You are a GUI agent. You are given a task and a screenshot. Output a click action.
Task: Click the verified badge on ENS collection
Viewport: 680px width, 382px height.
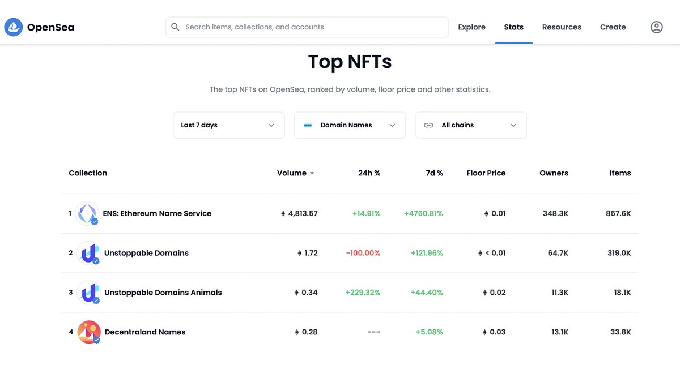tap(95, 221)
